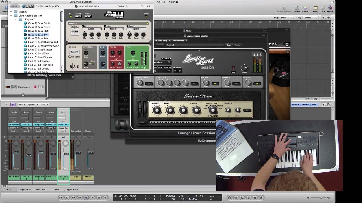
Task: Collapse the Imports folder in preset tree
Action: point(12,12)
